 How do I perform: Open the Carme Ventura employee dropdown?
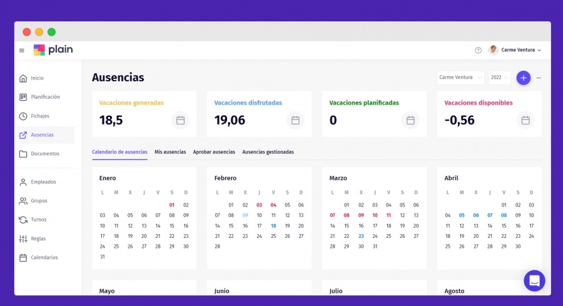(x=460, y=78)
